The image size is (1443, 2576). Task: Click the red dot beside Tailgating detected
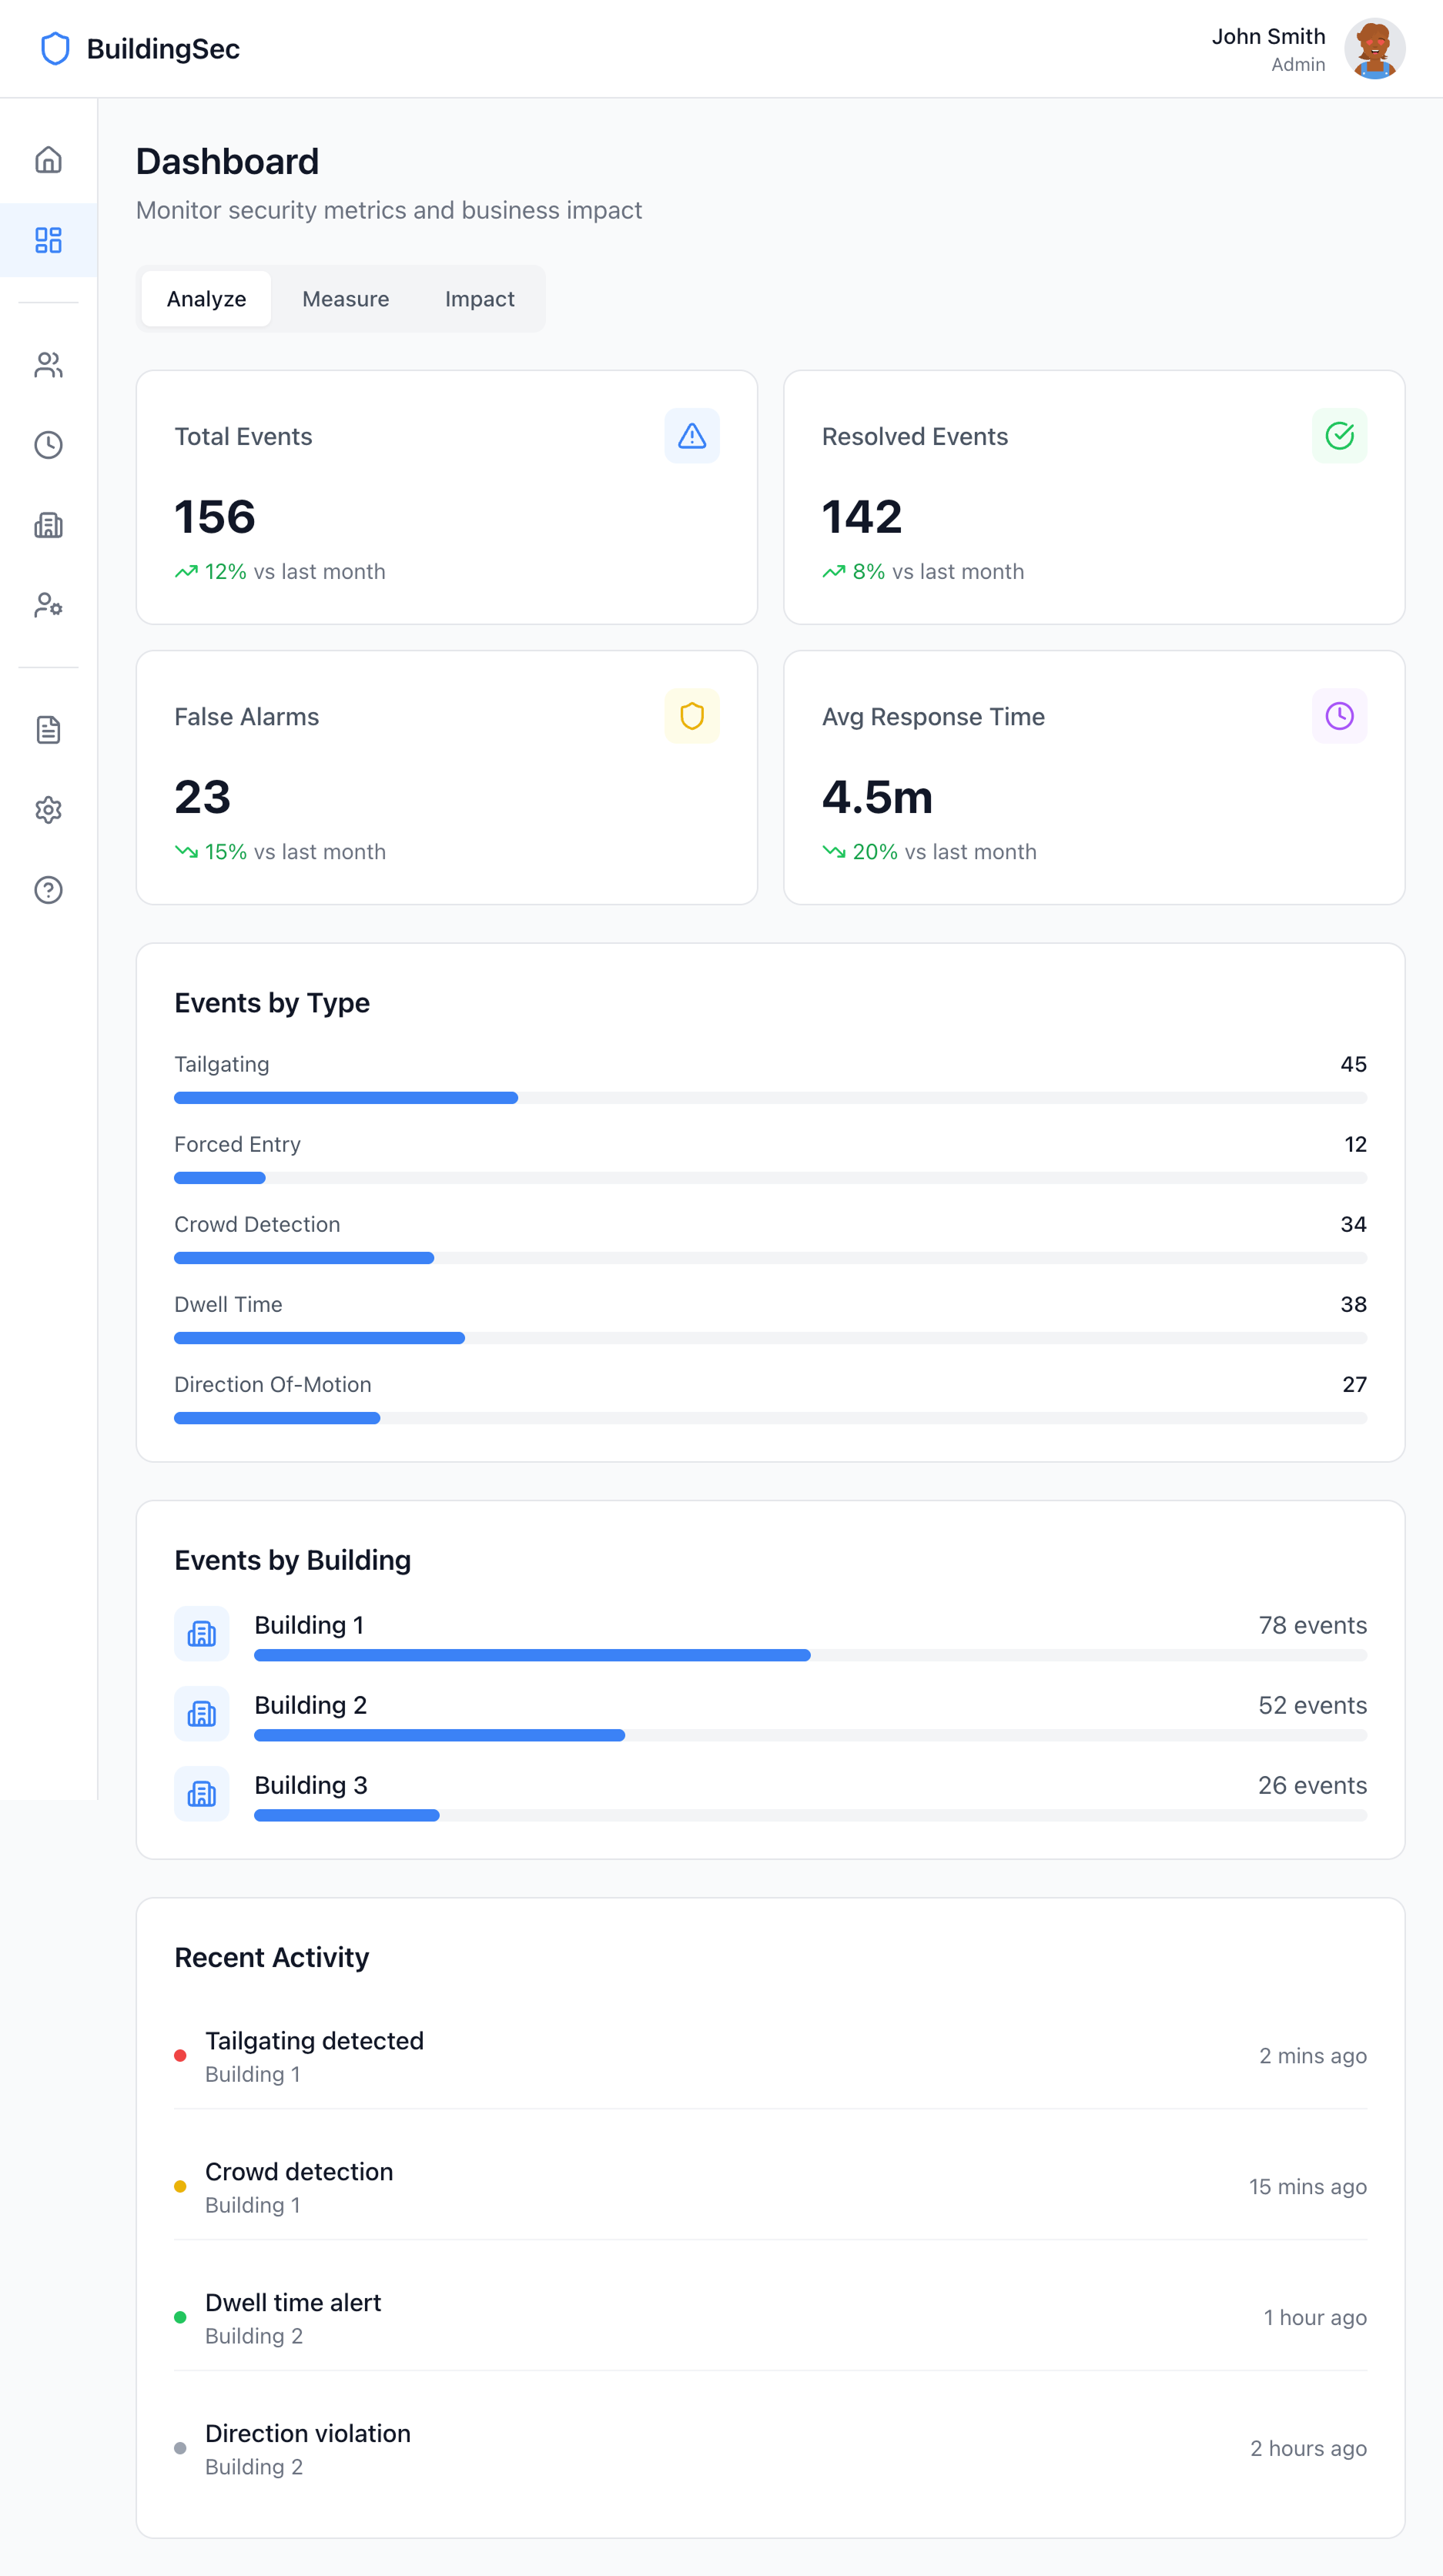[x=180, y=2056]
